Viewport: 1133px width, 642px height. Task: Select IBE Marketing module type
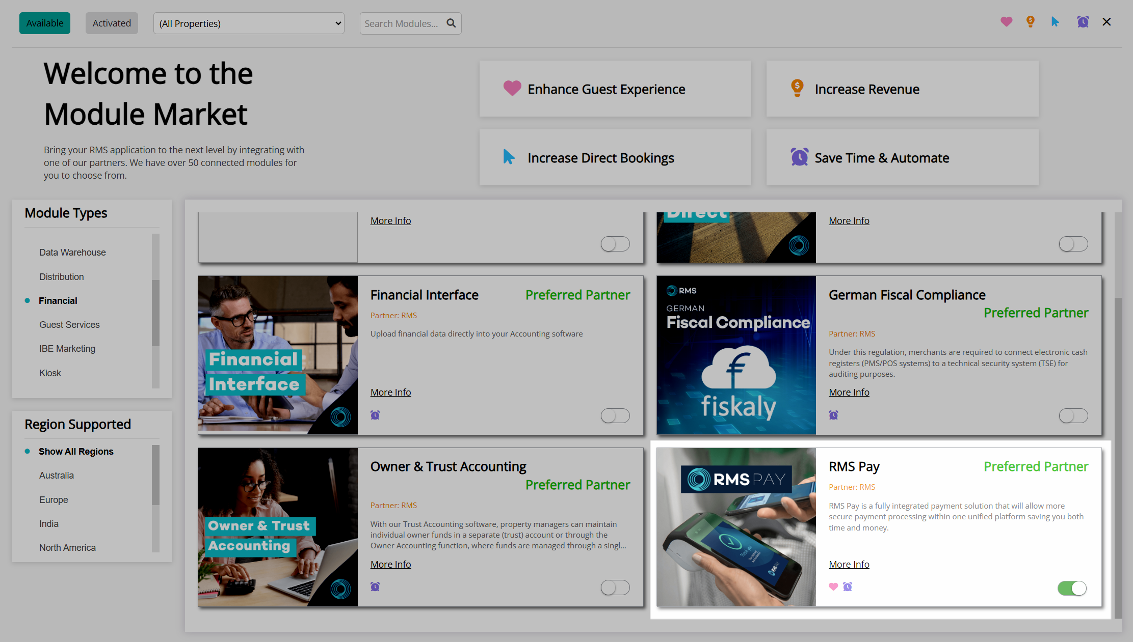(67, 348)
